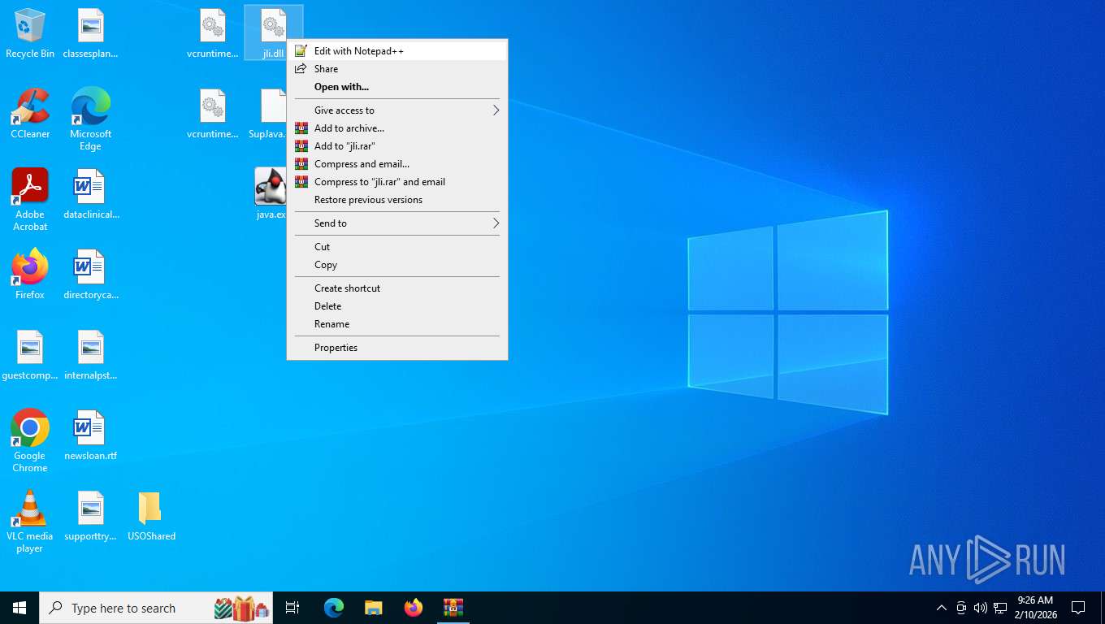Select the internalpst image file
Viewport: 1105px width, 624px height.
point(90,355)
